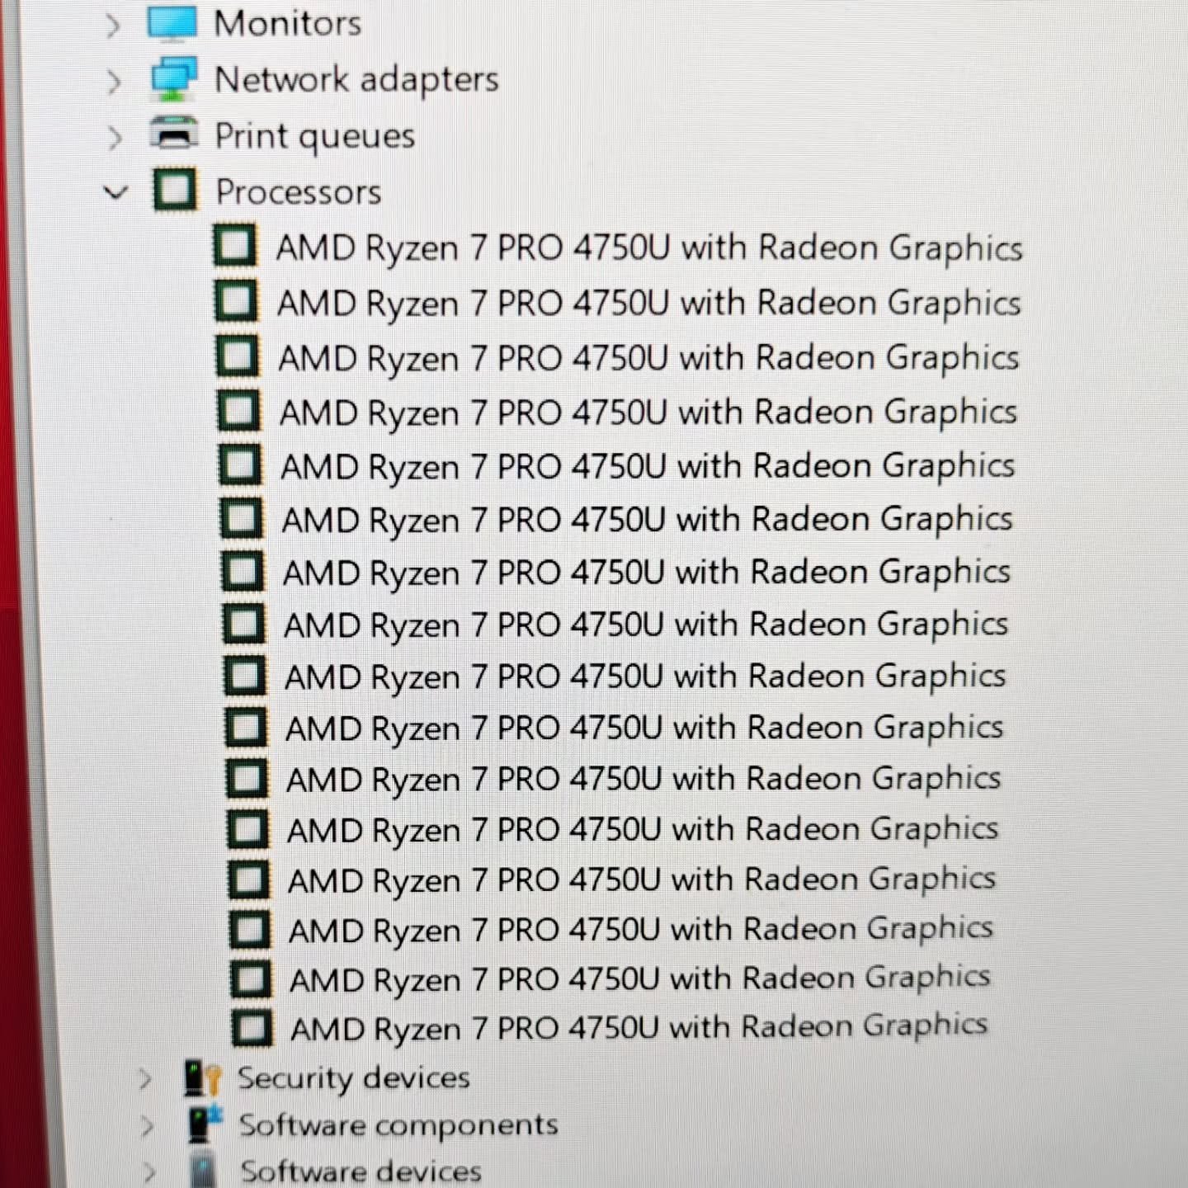
Task: Select the Security devices label
Action: (x=353, y=1077)
